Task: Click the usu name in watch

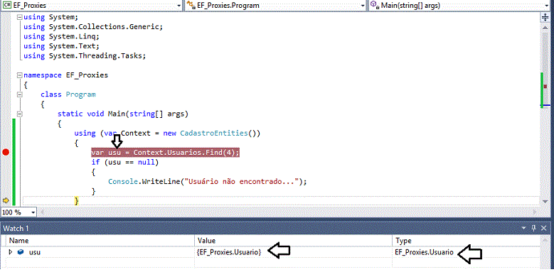Action: [x=35, y=252]
